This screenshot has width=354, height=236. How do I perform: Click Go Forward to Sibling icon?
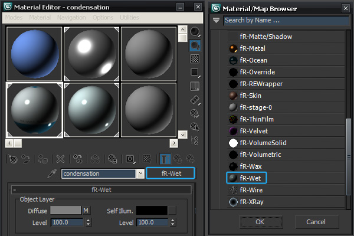(191, 159)
